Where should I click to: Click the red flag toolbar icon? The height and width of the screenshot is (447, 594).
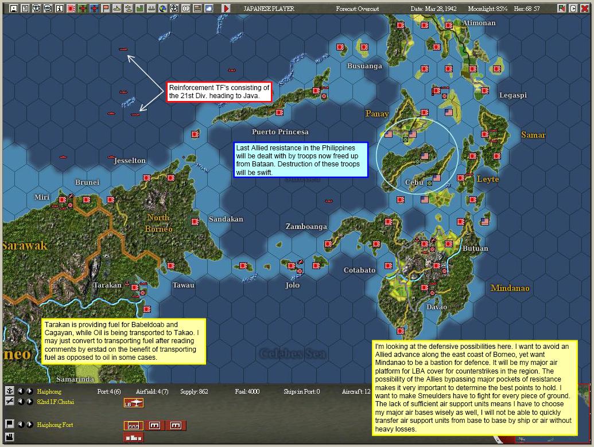(x=106, y=9)
